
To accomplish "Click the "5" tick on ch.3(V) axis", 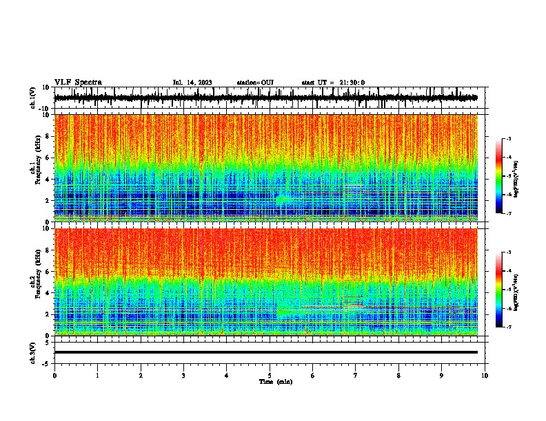I will tap(48, 343).
